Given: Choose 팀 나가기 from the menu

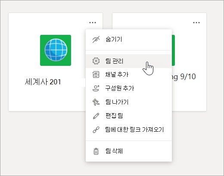Looking at the screenshot, I should [129, 102].
